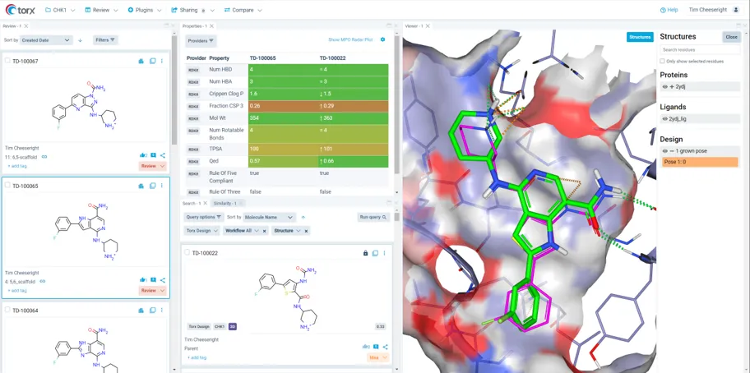This screenshot has width=750, height=373.
Task: Open comment icon on TD-100067 card
Action: pos(153,155)
